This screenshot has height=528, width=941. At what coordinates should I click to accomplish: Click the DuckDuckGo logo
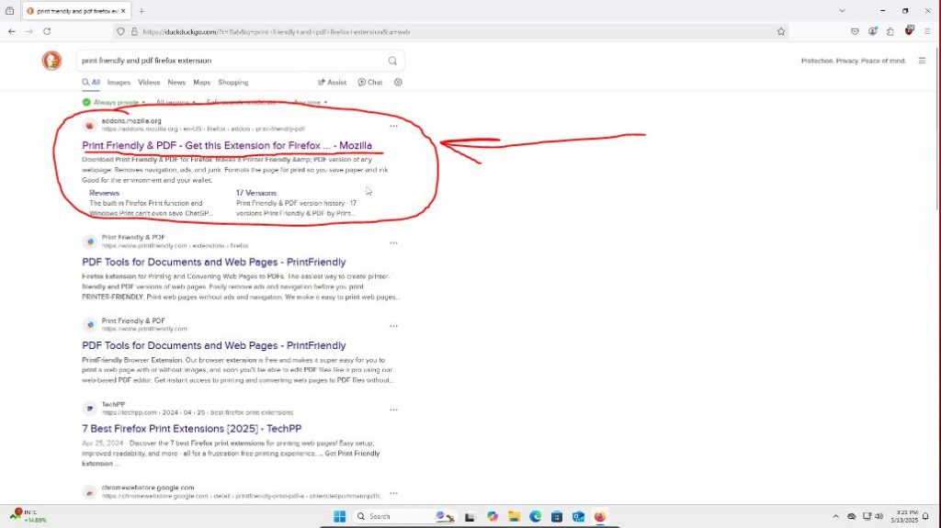point(51,61)
